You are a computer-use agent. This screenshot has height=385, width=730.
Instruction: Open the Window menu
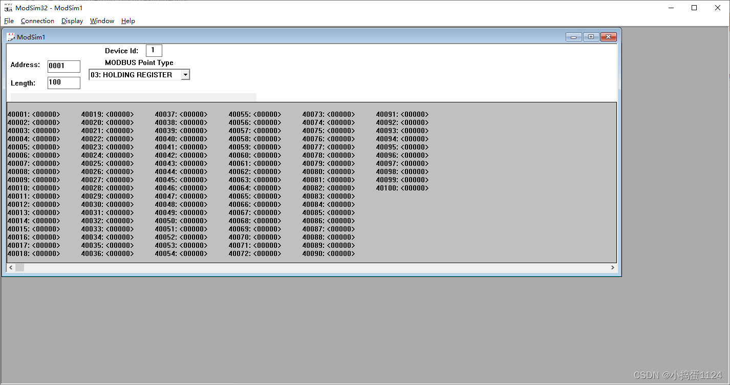point(101,20)
